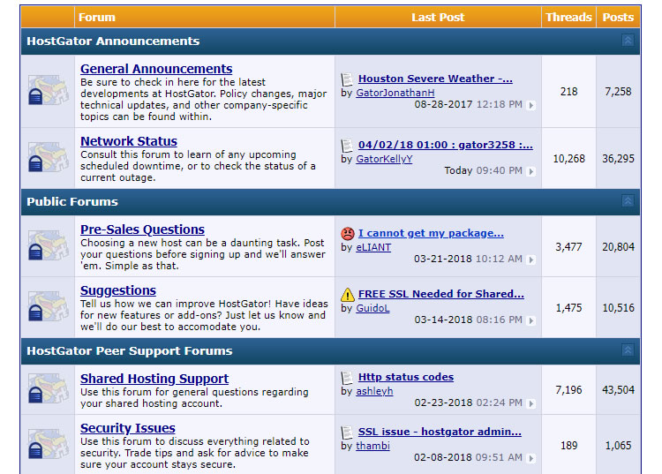View thambi's profile
This screenshot has width=662, height=474.
coord(372,446)
